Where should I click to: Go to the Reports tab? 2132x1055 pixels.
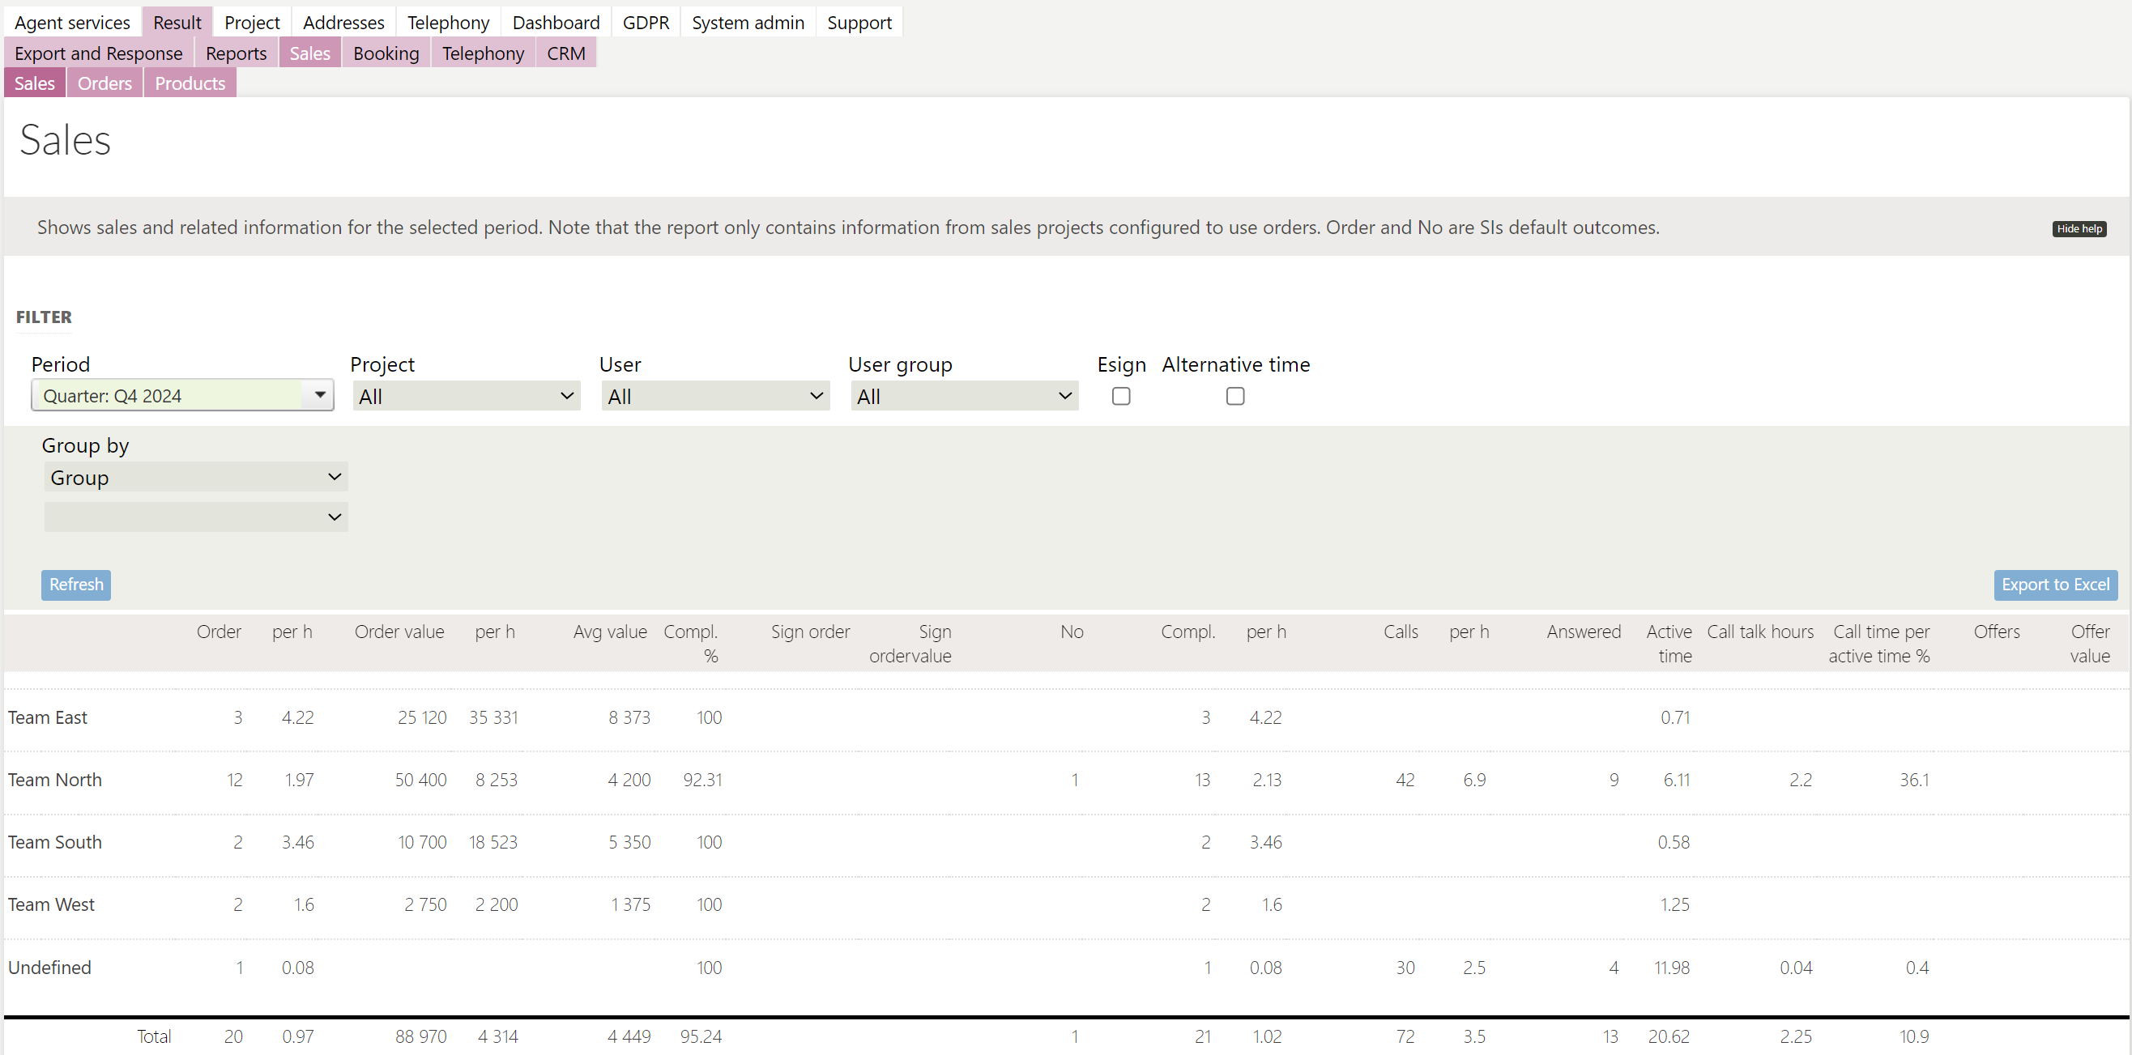point(236,53)
